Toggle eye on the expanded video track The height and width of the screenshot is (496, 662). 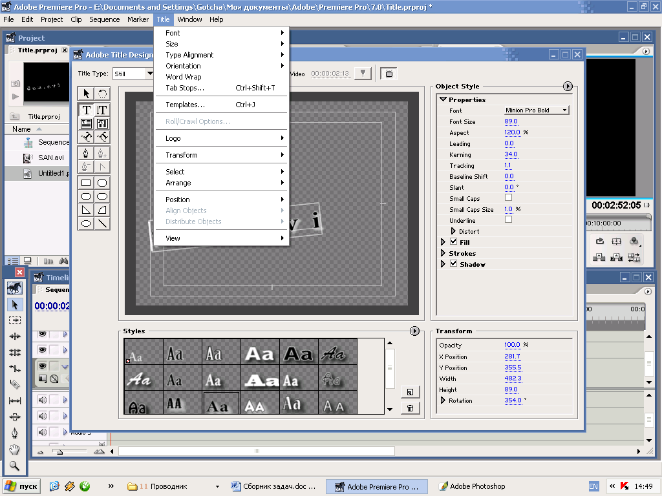coord(42,366)
